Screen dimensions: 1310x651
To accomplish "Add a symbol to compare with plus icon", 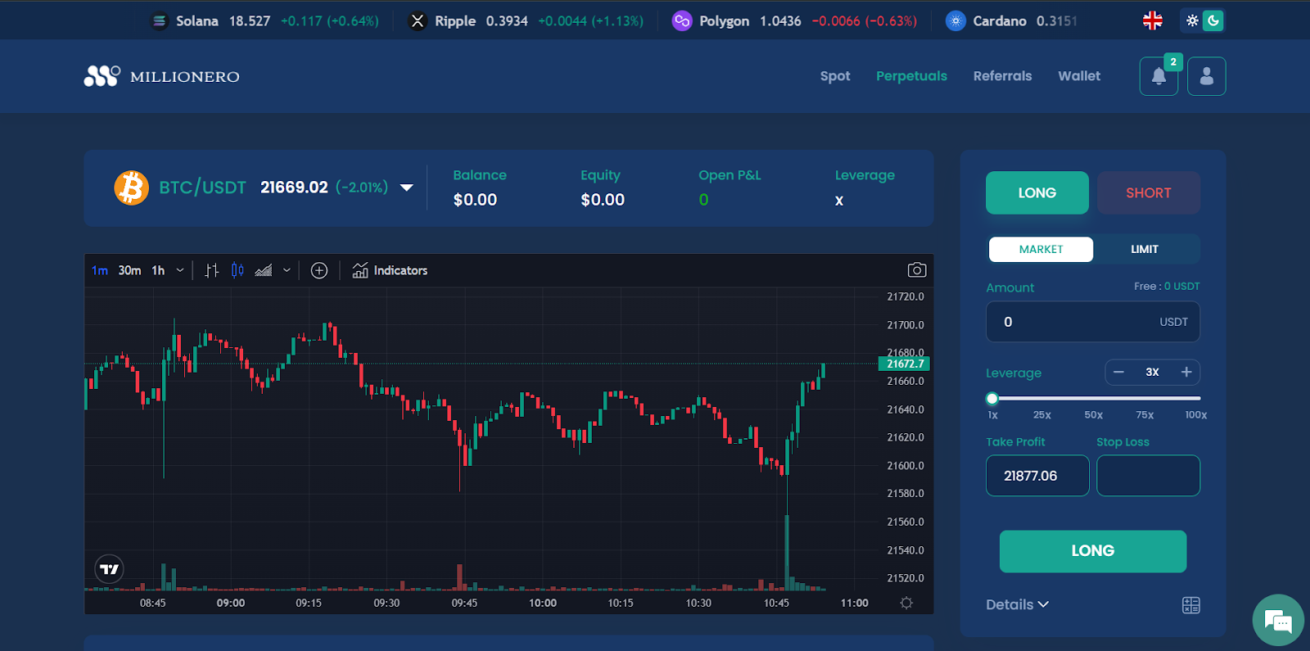I will click(x=319, y=270).
